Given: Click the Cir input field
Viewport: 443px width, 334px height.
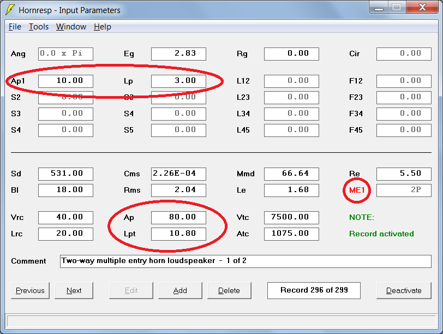Looking at the screenshot, I should pos(404,54).
